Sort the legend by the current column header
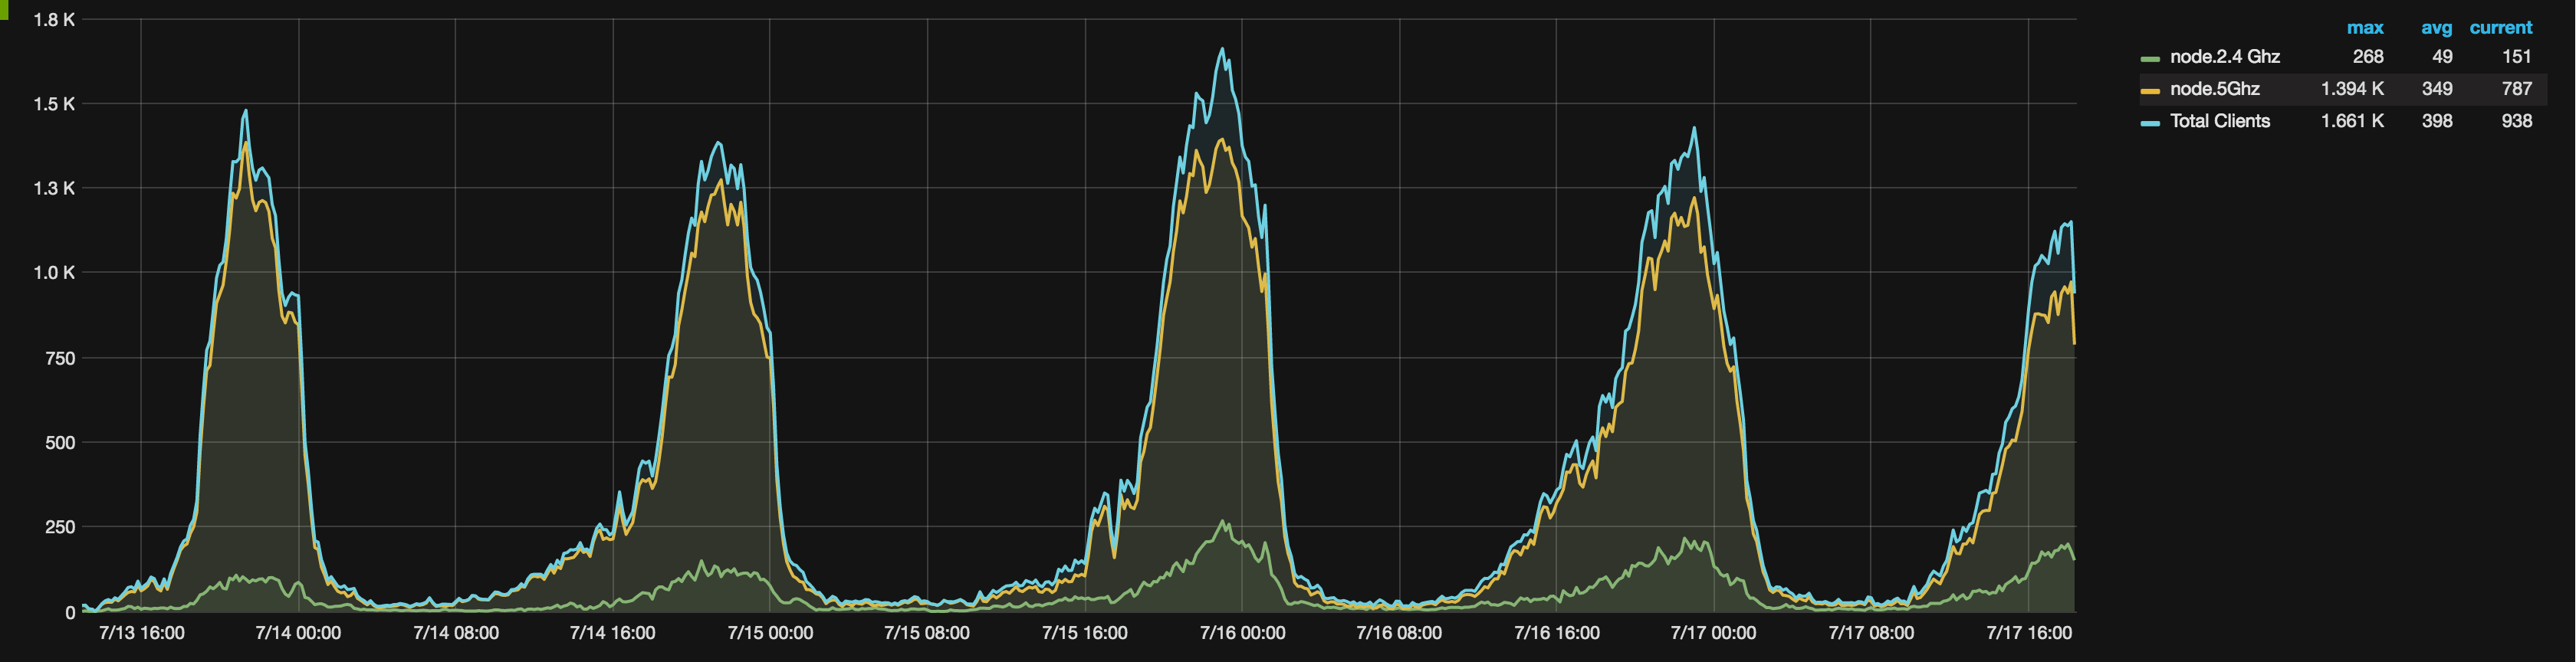 (2500, 28)
